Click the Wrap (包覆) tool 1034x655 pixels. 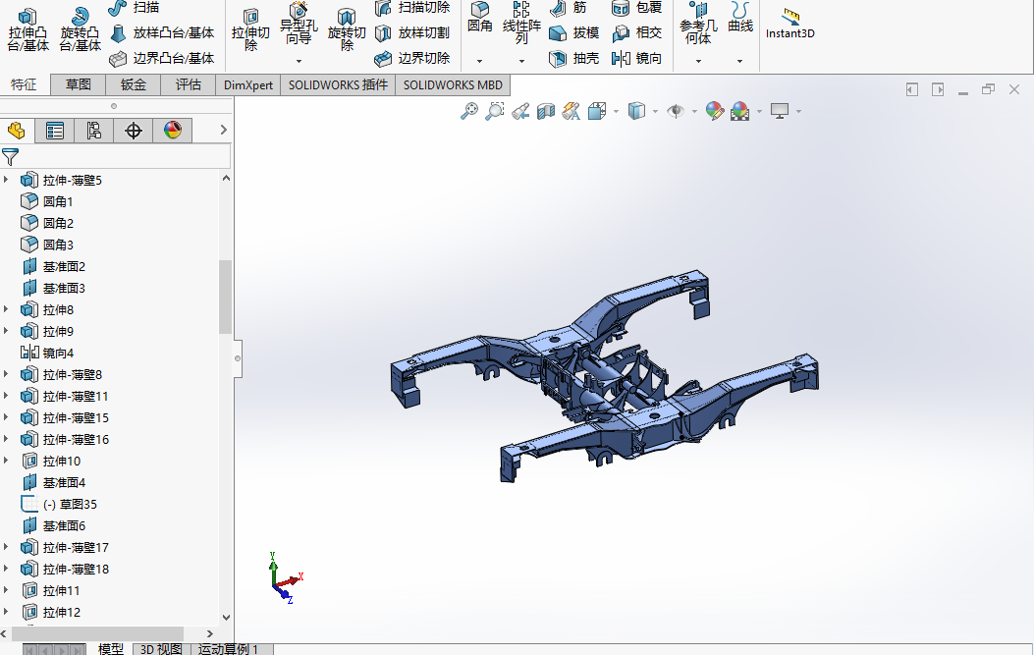(636, 7)
